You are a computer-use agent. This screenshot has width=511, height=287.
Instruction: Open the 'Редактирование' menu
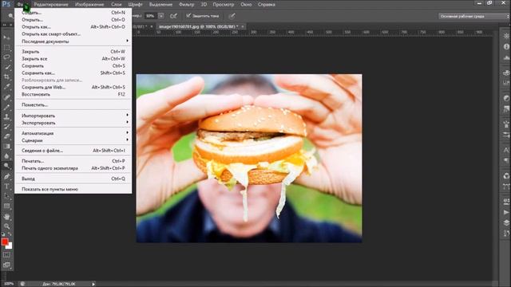pos(51,5)
